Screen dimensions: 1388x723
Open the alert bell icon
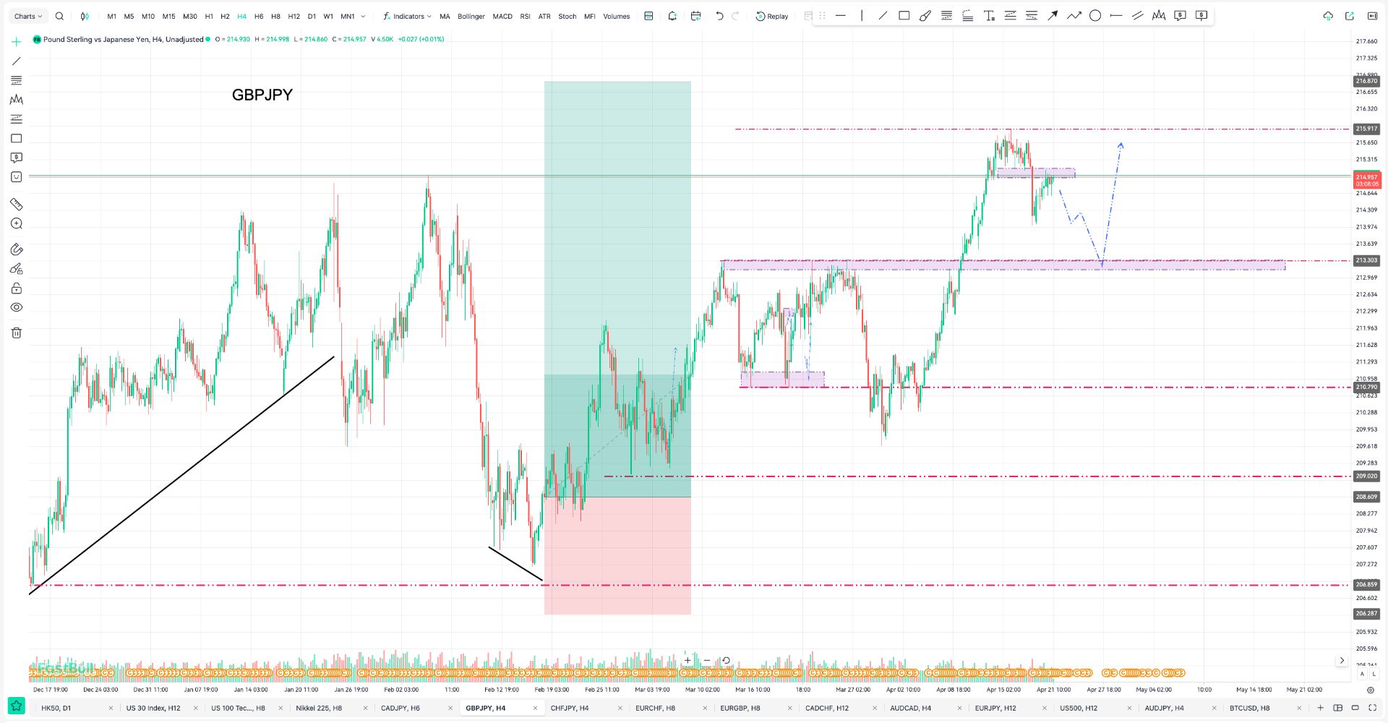point(672,16)
